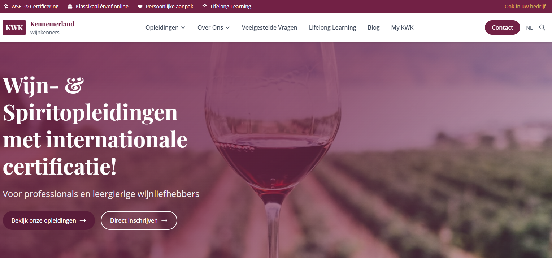Viewport: 552px width, 258px height.
Task: Expand the Over Ons dropdown chevron
Action: (x=227, y=28)
